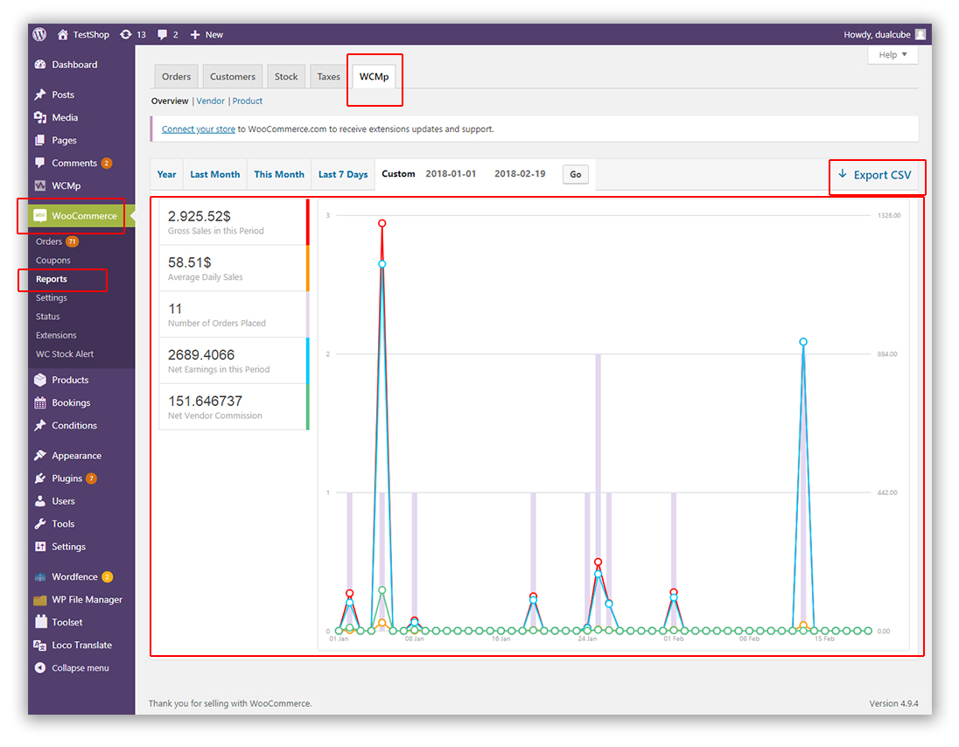Viewport: 959px width, 747px height.
Task: Select the Last 7 Days range tab
Action: click(x=342, y=174)
